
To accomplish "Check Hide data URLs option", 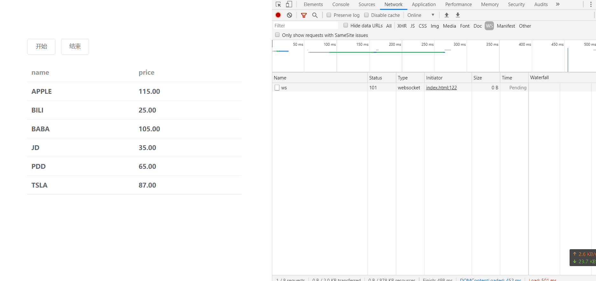I will (346, 25).
